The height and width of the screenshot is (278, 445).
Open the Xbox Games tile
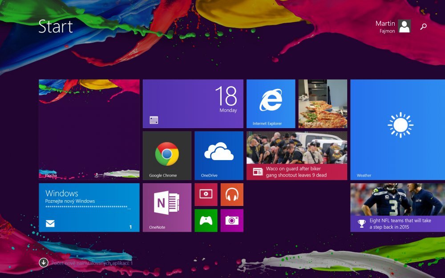tap(206, 221)
